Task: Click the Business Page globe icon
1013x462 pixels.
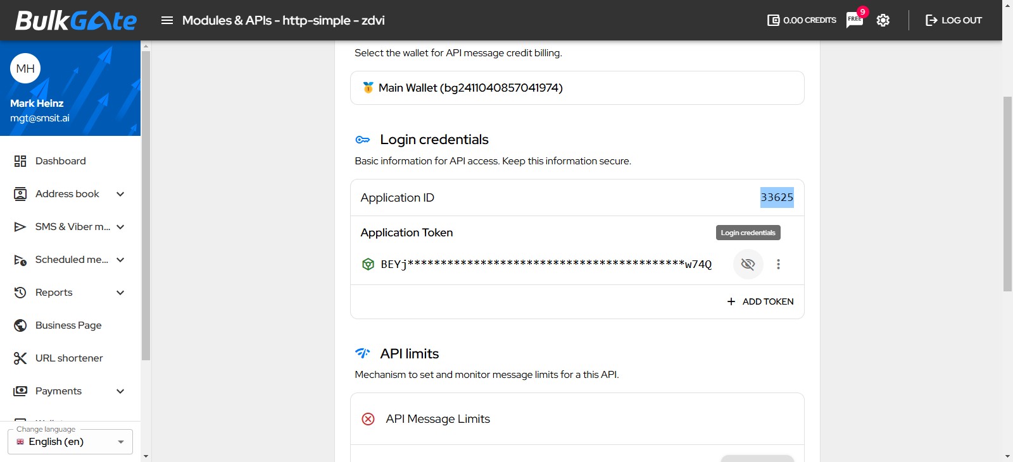Action: coord(20,325)
